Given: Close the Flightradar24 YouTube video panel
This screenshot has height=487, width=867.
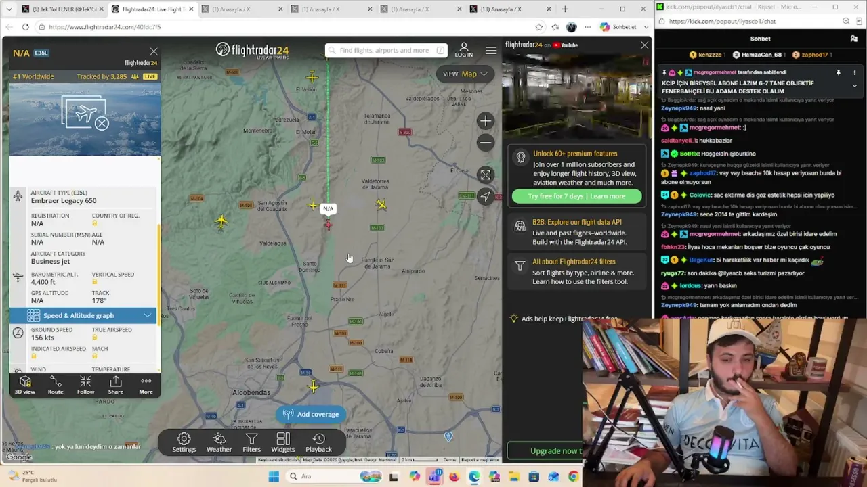Looking at the screenshot, I should tap(644, 45).
